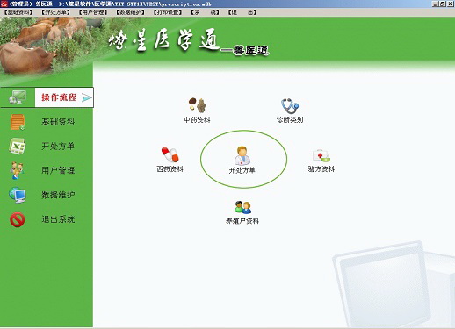Open the 【数据维护】 menu

pos(130,12)
